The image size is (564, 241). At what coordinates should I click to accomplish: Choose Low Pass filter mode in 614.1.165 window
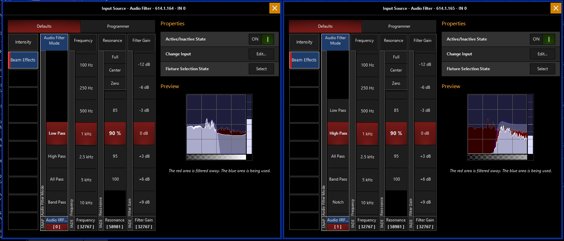[338, 110]
